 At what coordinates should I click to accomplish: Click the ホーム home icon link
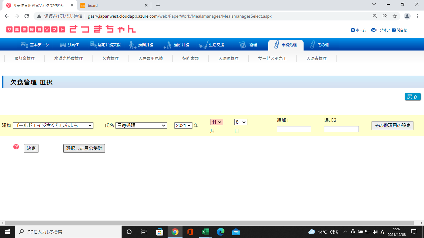[353, 30]
